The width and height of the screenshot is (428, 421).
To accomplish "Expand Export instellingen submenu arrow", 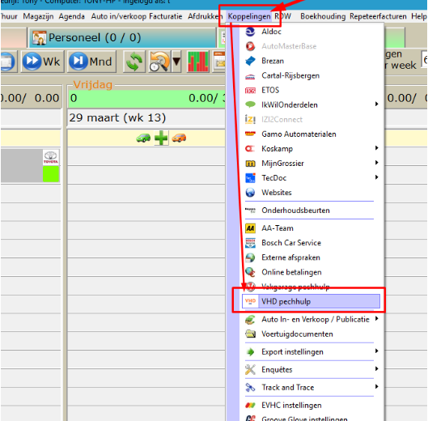I will click(x=377, y=351).
